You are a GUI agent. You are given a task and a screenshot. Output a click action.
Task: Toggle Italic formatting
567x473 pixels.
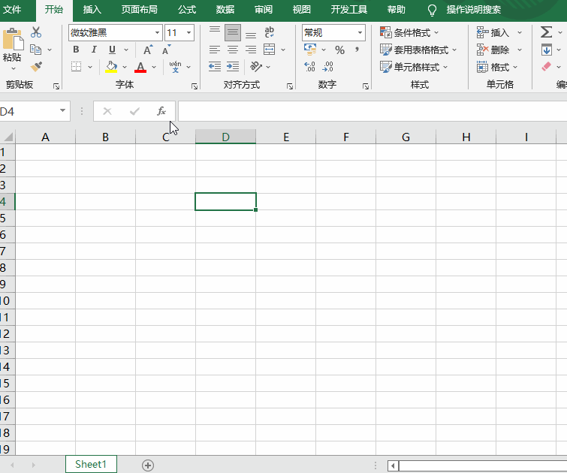94,50
